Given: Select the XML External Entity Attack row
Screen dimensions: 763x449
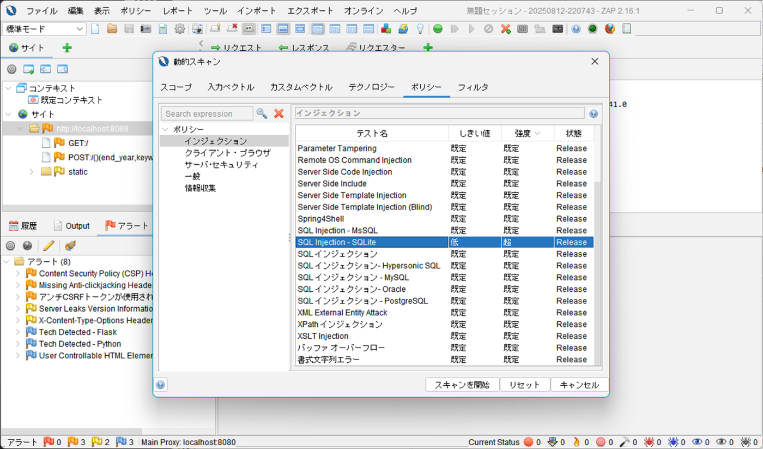Looking at the screenshot, I should pos(445,313).
